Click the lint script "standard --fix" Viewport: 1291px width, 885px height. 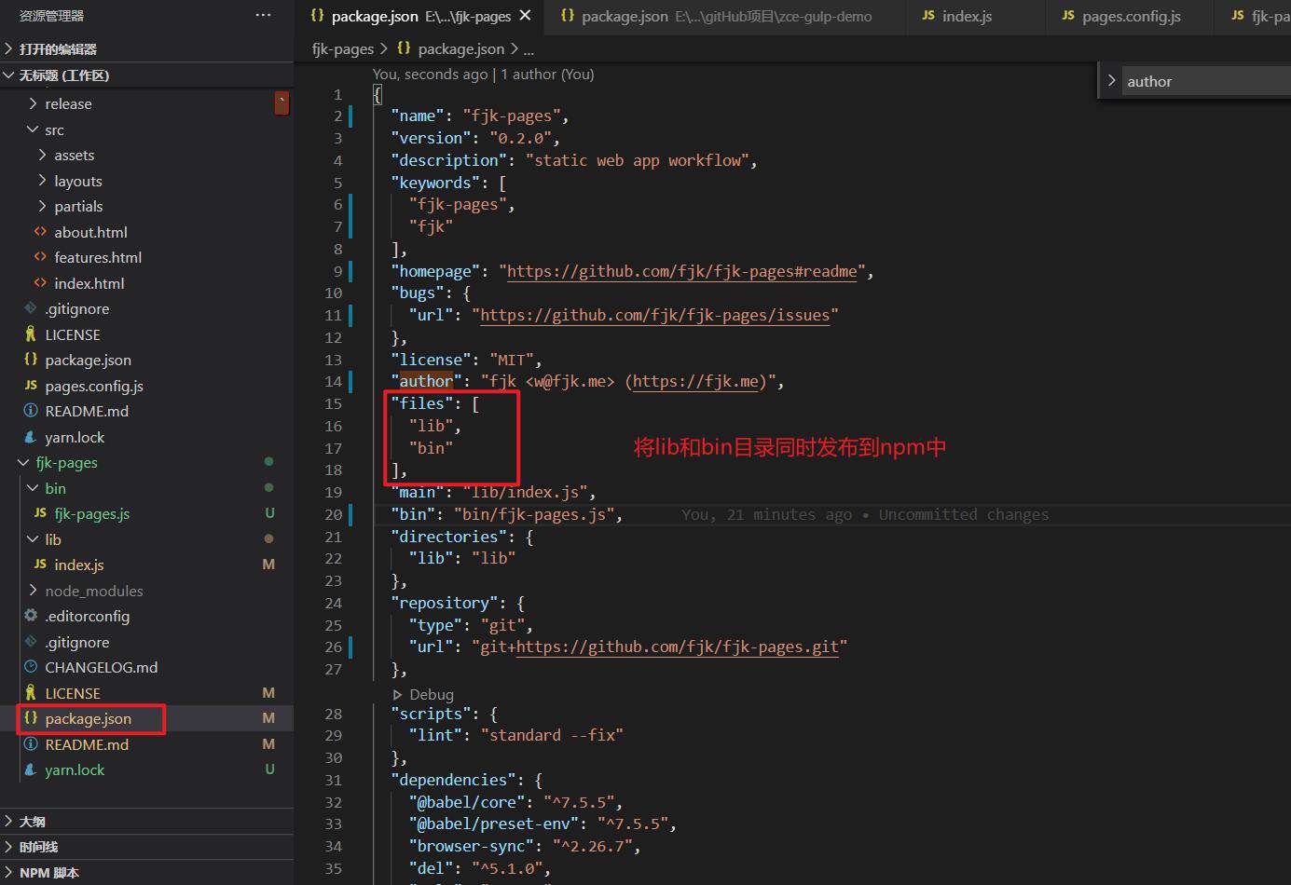point(552,735)
